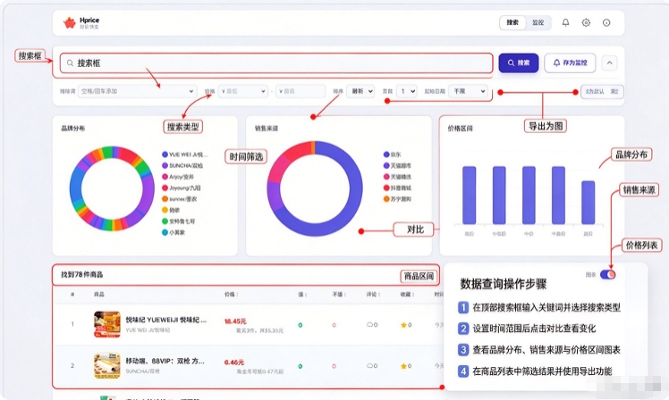Viewport: 669px width, 400px height.
Task: Collapse filters with the chevron-up button
Action: pyautogui.click(x=609, y=63)
